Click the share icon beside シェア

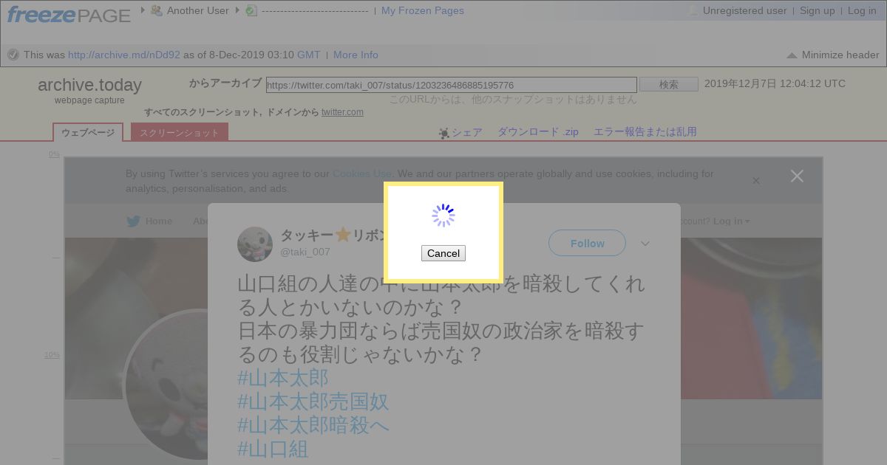(x=443, y=133)
